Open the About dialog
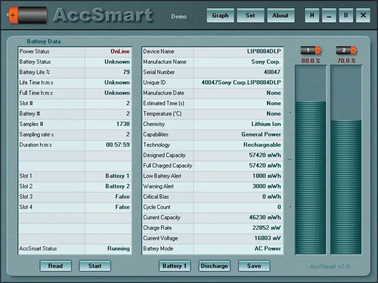 [x=280, y=15]
